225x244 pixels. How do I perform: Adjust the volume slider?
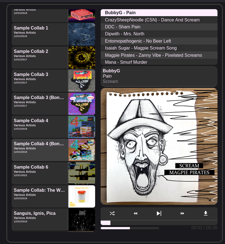coord(130,228)
